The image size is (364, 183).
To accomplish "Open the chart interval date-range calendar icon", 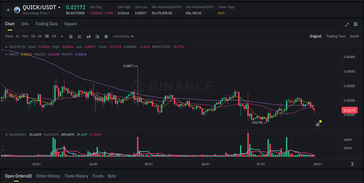I will click(71, 36).
